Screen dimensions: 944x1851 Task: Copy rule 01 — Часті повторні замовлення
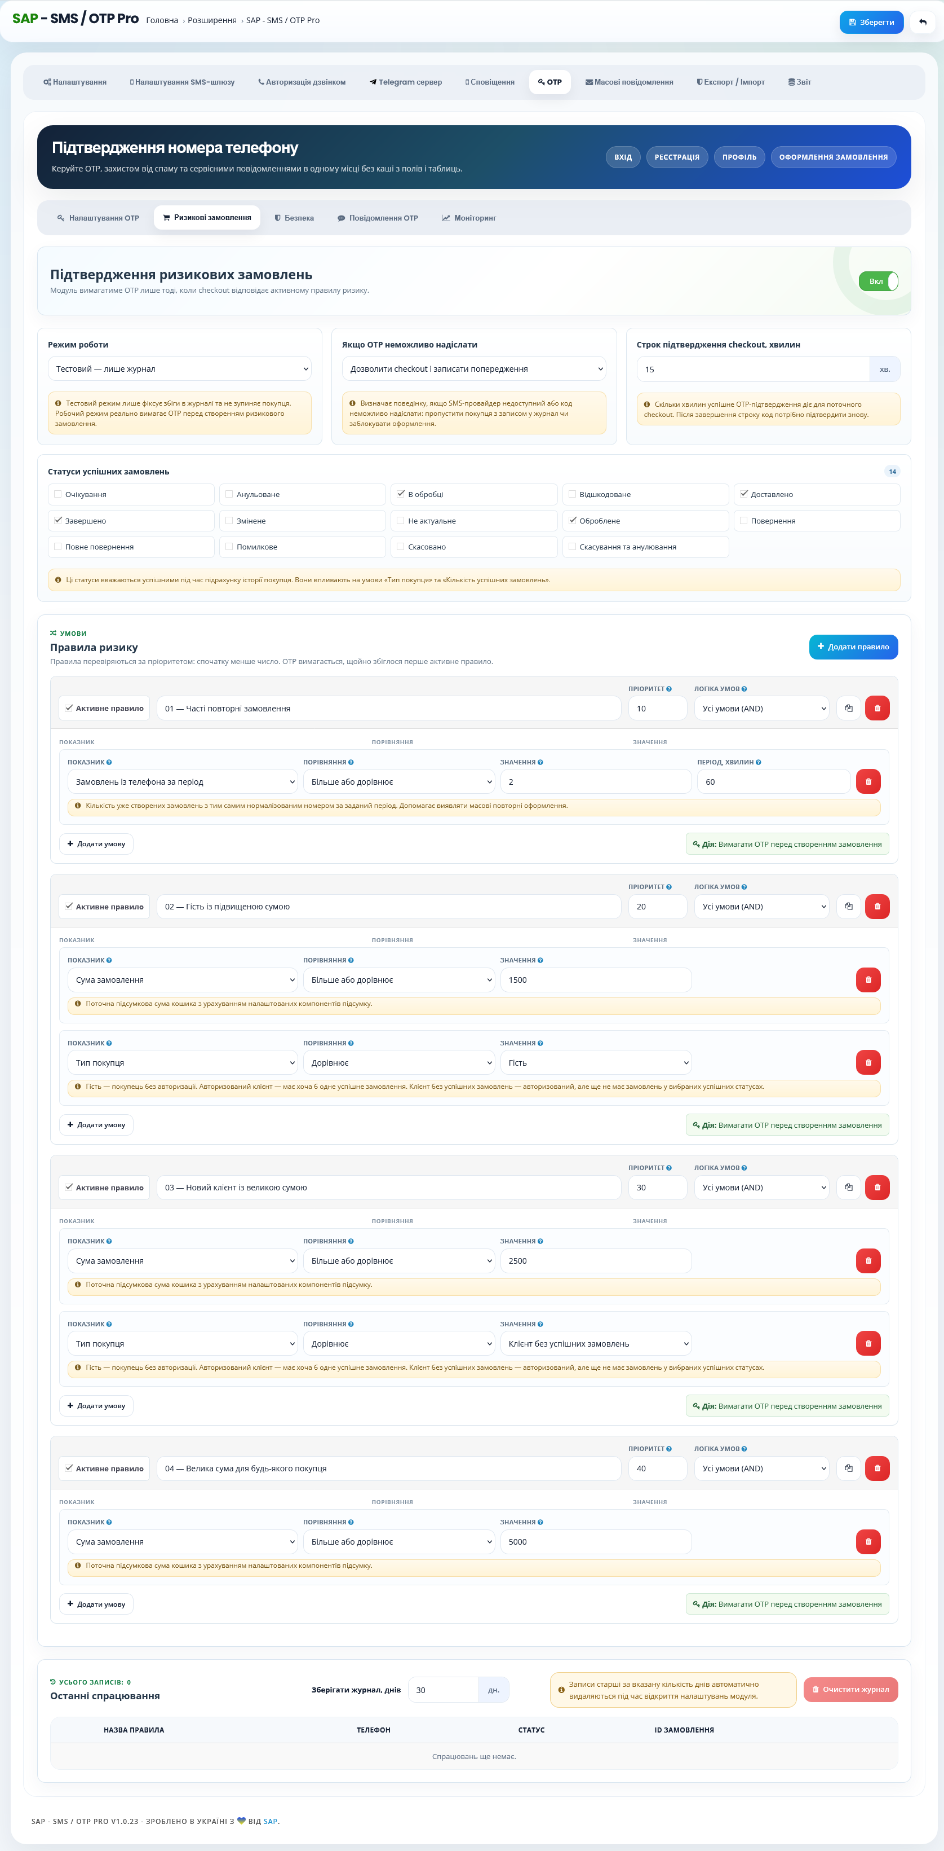tap(849, 708)
